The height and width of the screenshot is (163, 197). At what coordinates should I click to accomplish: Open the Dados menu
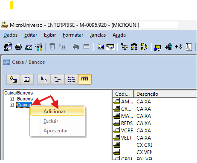pyautogui.click(x=10, y=35)
